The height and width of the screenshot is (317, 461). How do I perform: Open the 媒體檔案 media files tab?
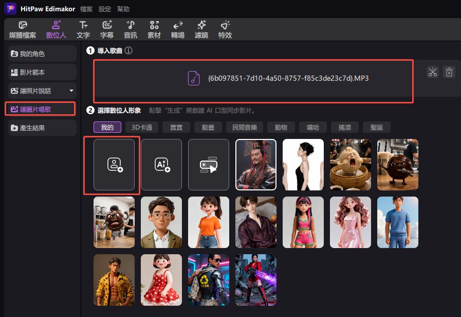(x=23, y=30)
